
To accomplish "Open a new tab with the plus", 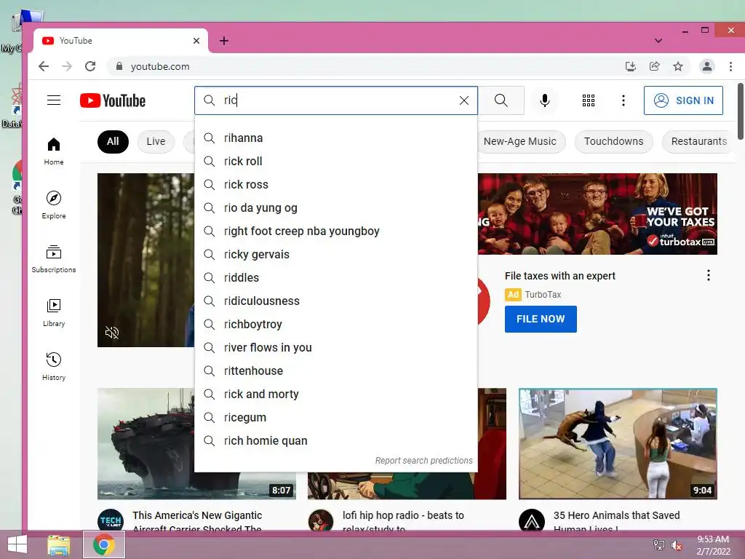I will coord(224,41).
